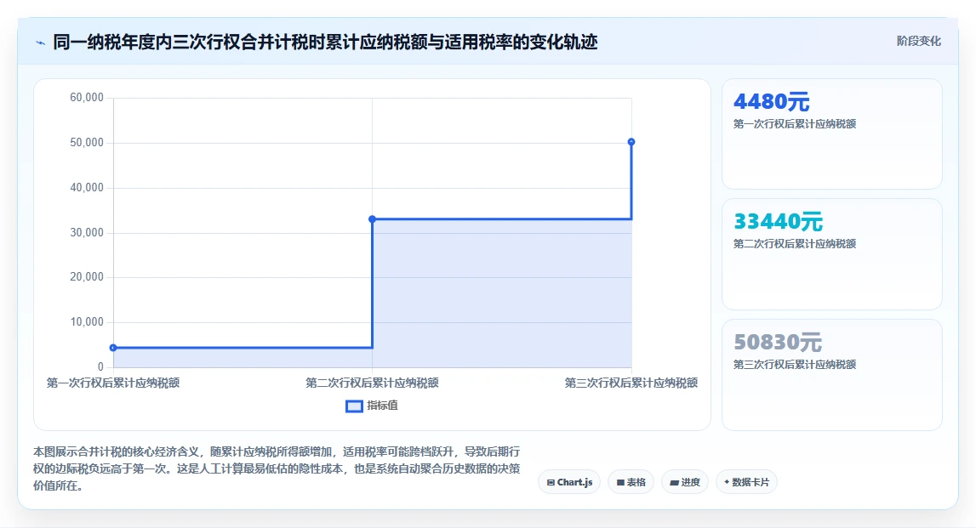976x528 pixels.
Task: Open the 33440元 data card
Action: tap(831, 253)
